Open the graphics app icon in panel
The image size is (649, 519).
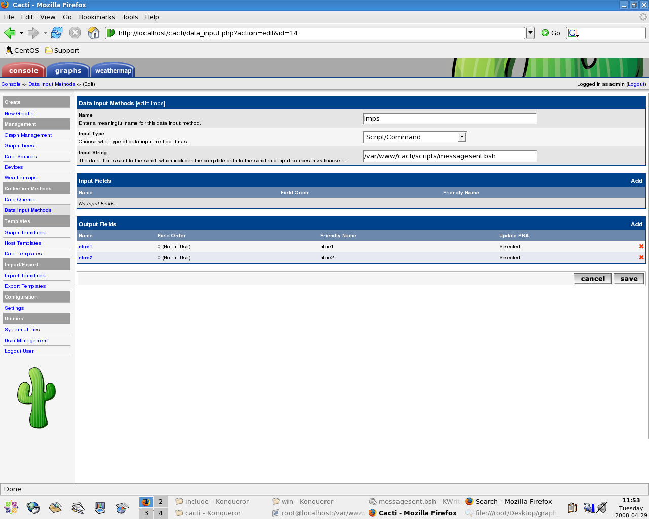(122, 507)
